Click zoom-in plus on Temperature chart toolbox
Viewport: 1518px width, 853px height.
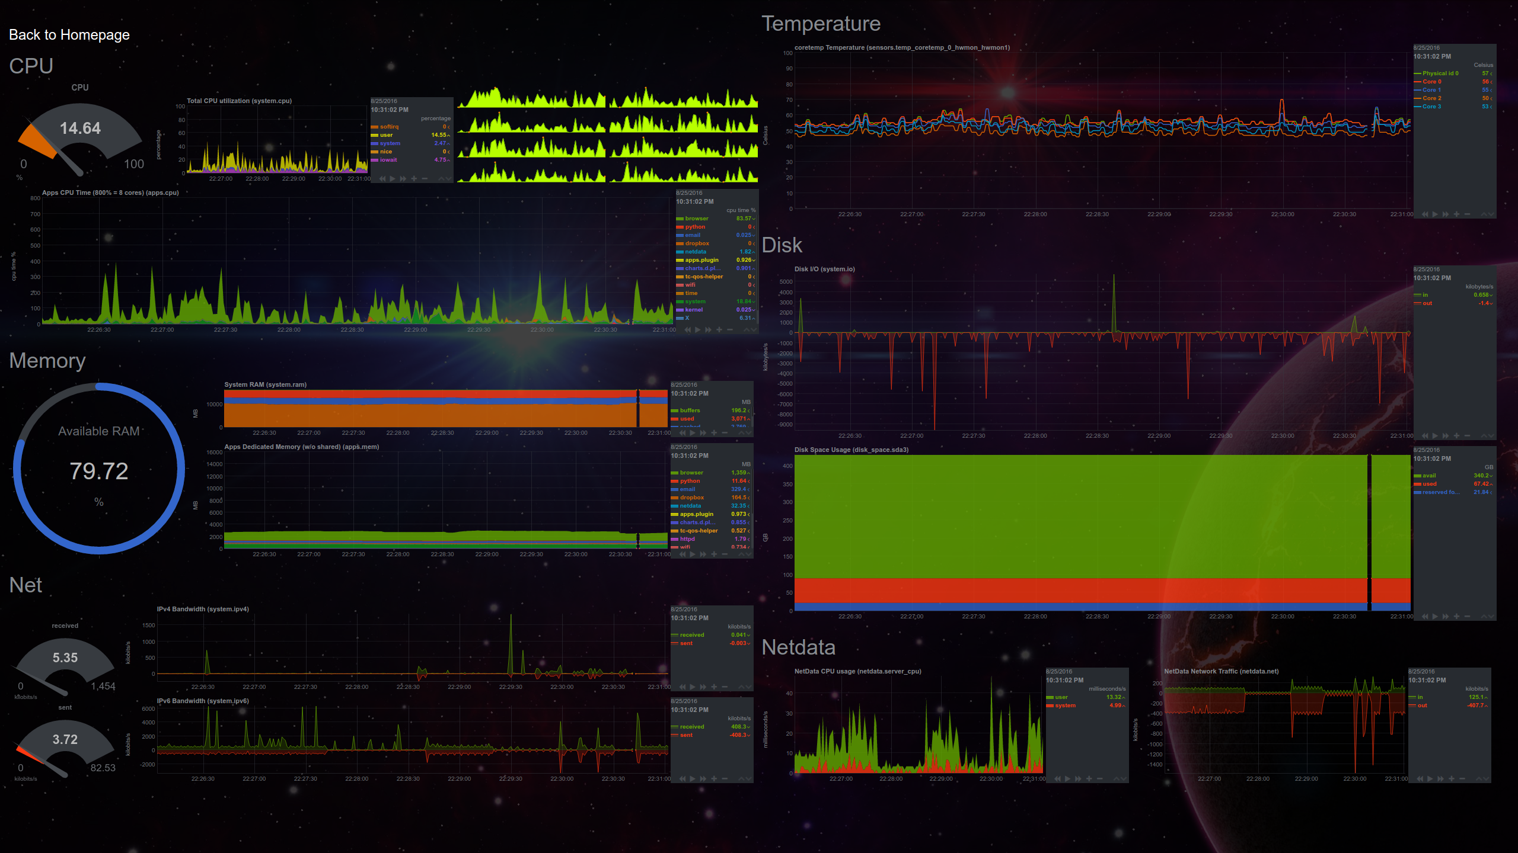pyautogui.click(x=1456, y=214)
